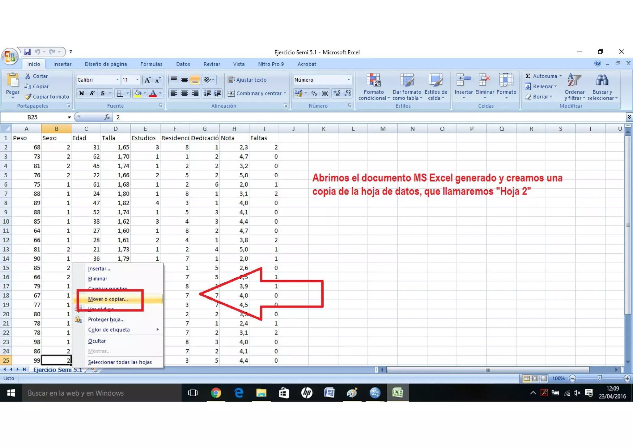Click the Autosuma sigma icon
Viewport: 633px width, 447px height.
click(528, 76)
